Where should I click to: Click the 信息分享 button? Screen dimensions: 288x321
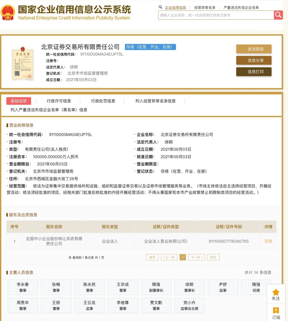pyautogui.click(x=254, y=60)
